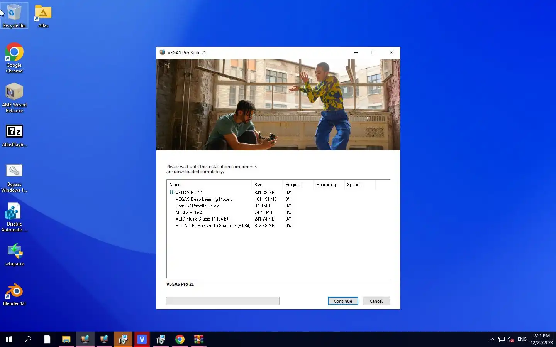Open ENG language input indicator
The height and width of the screenshot is (347, 556).
[522, 339]
